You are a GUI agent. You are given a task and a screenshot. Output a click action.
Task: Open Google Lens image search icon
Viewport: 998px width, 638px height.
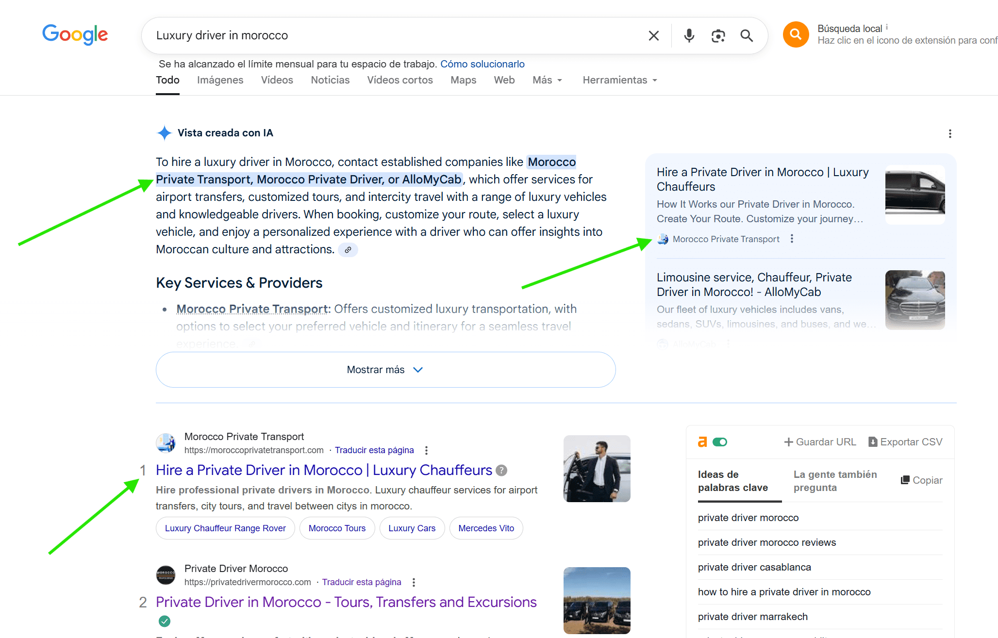click(718, 35)
